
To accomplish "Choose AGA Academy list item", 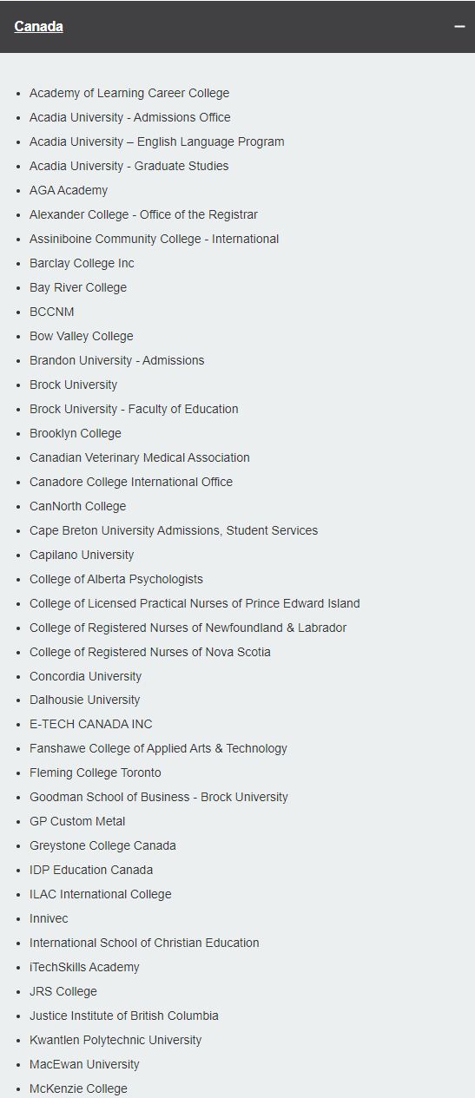I will [x=69, y=190].
